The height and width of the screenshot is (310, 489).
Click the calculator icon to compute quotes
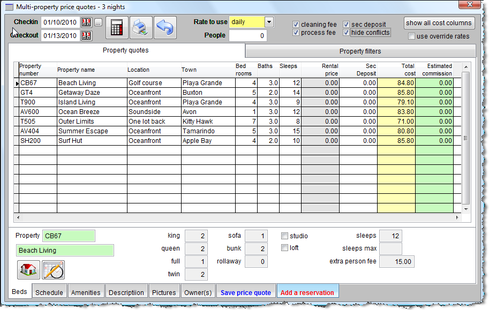[117, 28]
